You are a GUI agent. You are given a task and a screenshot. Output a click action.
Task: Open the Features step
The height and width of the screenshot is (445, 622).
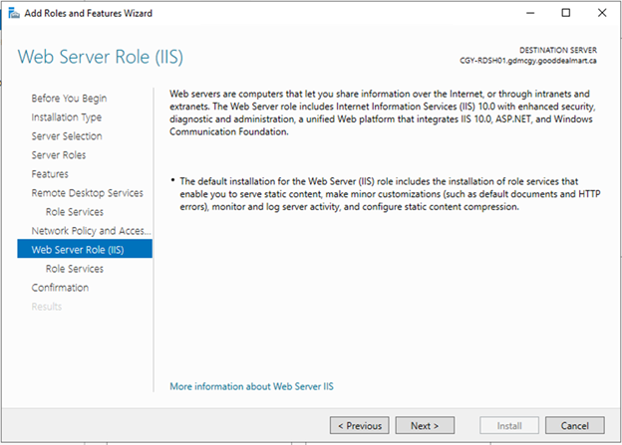(x=50, y=174)
